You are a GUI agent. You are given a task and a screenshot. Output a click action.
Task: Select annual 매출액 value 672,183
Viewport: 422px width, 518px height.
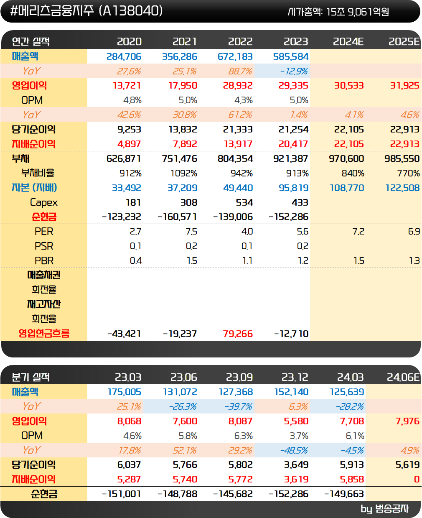click(x=235, y=56)
